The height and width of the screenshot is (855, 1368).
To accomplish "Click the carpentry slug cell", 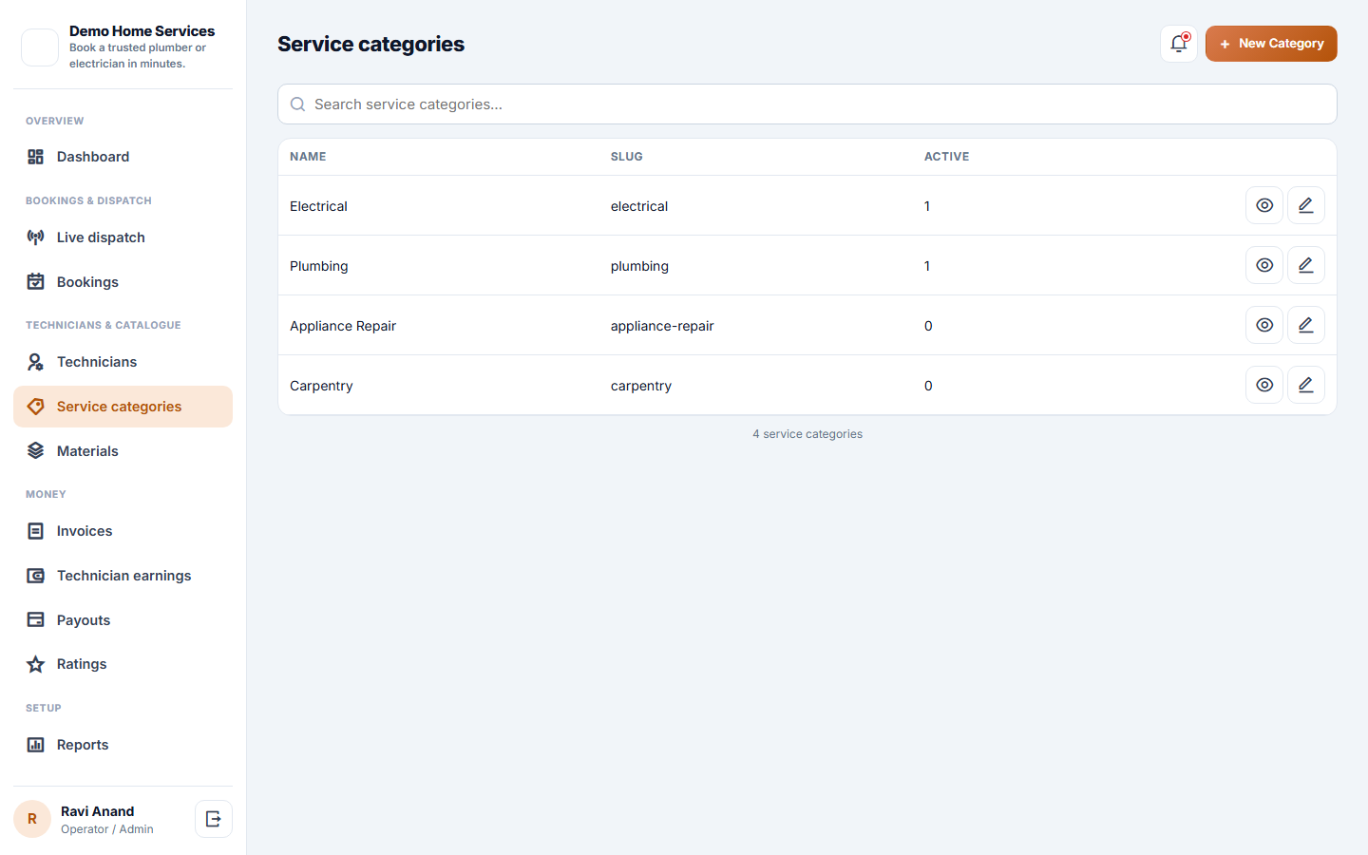I will tap(641, 386).
